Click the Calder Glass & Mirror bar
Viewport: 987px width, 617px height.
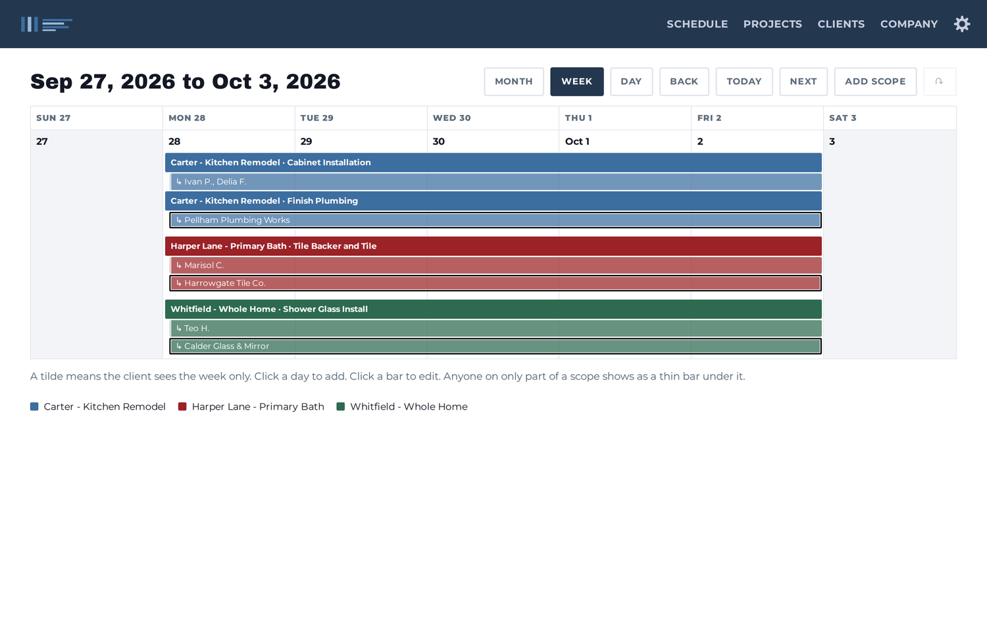(x=495, y=346)
